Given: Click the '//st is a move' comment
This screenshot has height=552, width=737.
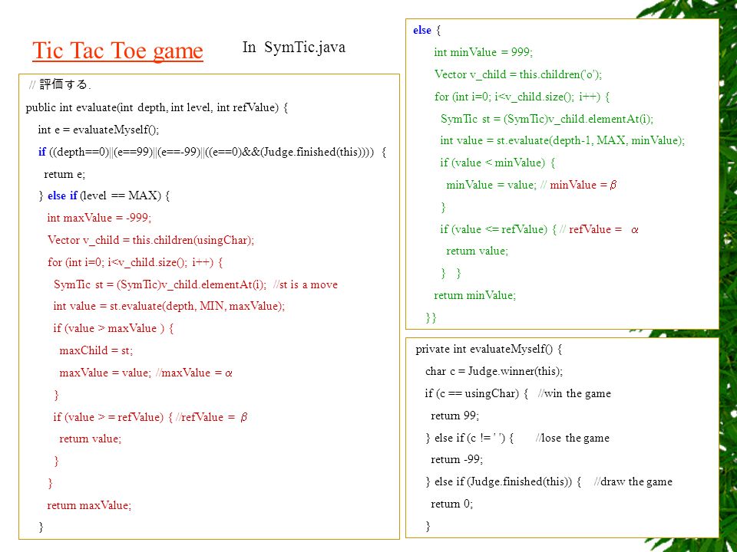Looking at the screenshot, I should click(x=305, y=284).
